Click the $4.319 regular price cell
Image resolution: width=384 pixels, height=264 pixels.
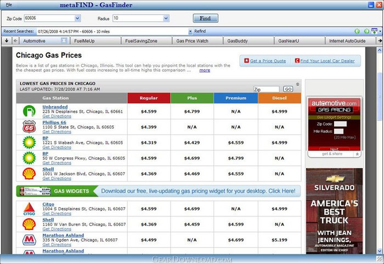(x=149, y=142)
